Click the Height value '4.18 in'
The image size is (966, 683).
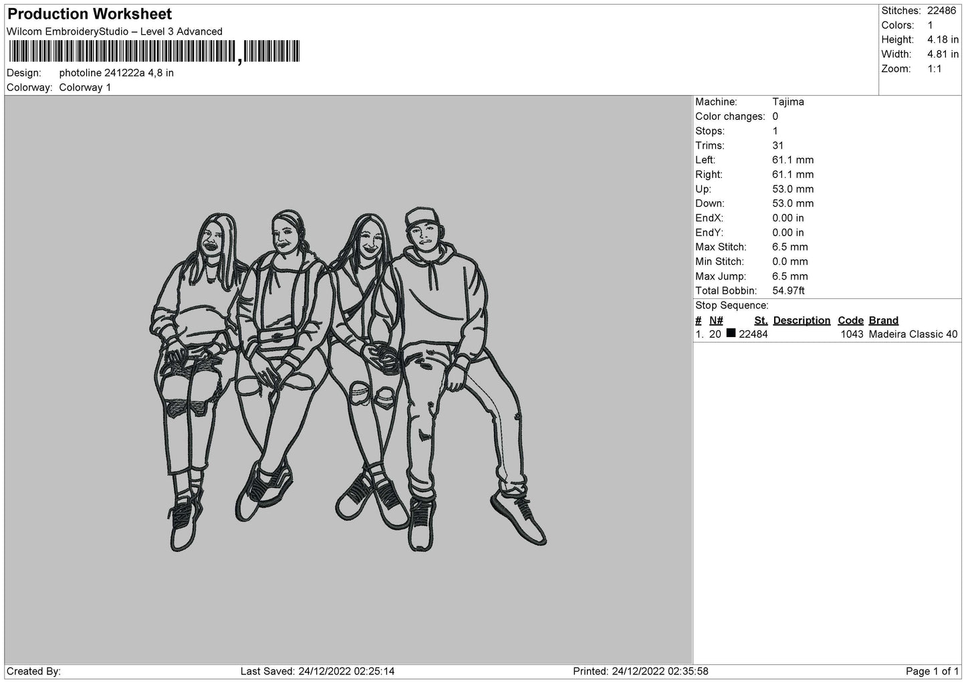coord(943,40)
